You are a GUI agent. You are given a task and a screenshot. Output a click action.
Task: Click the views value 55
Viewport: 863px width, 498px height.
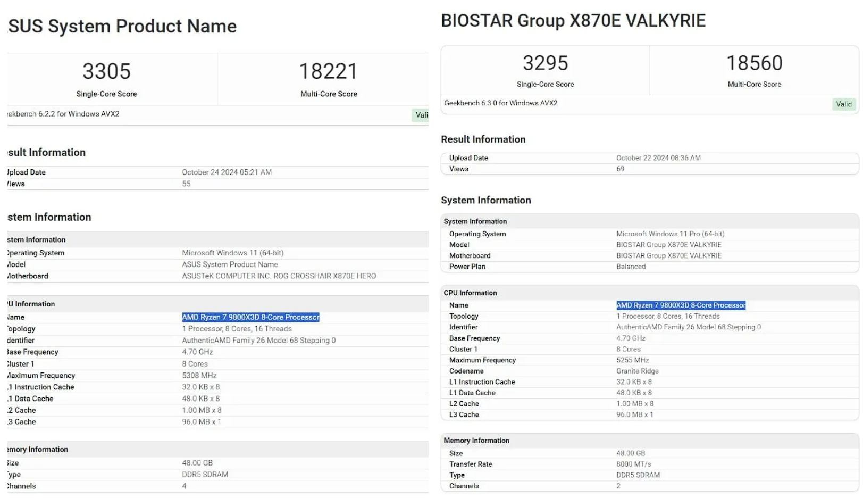point(186,184)
